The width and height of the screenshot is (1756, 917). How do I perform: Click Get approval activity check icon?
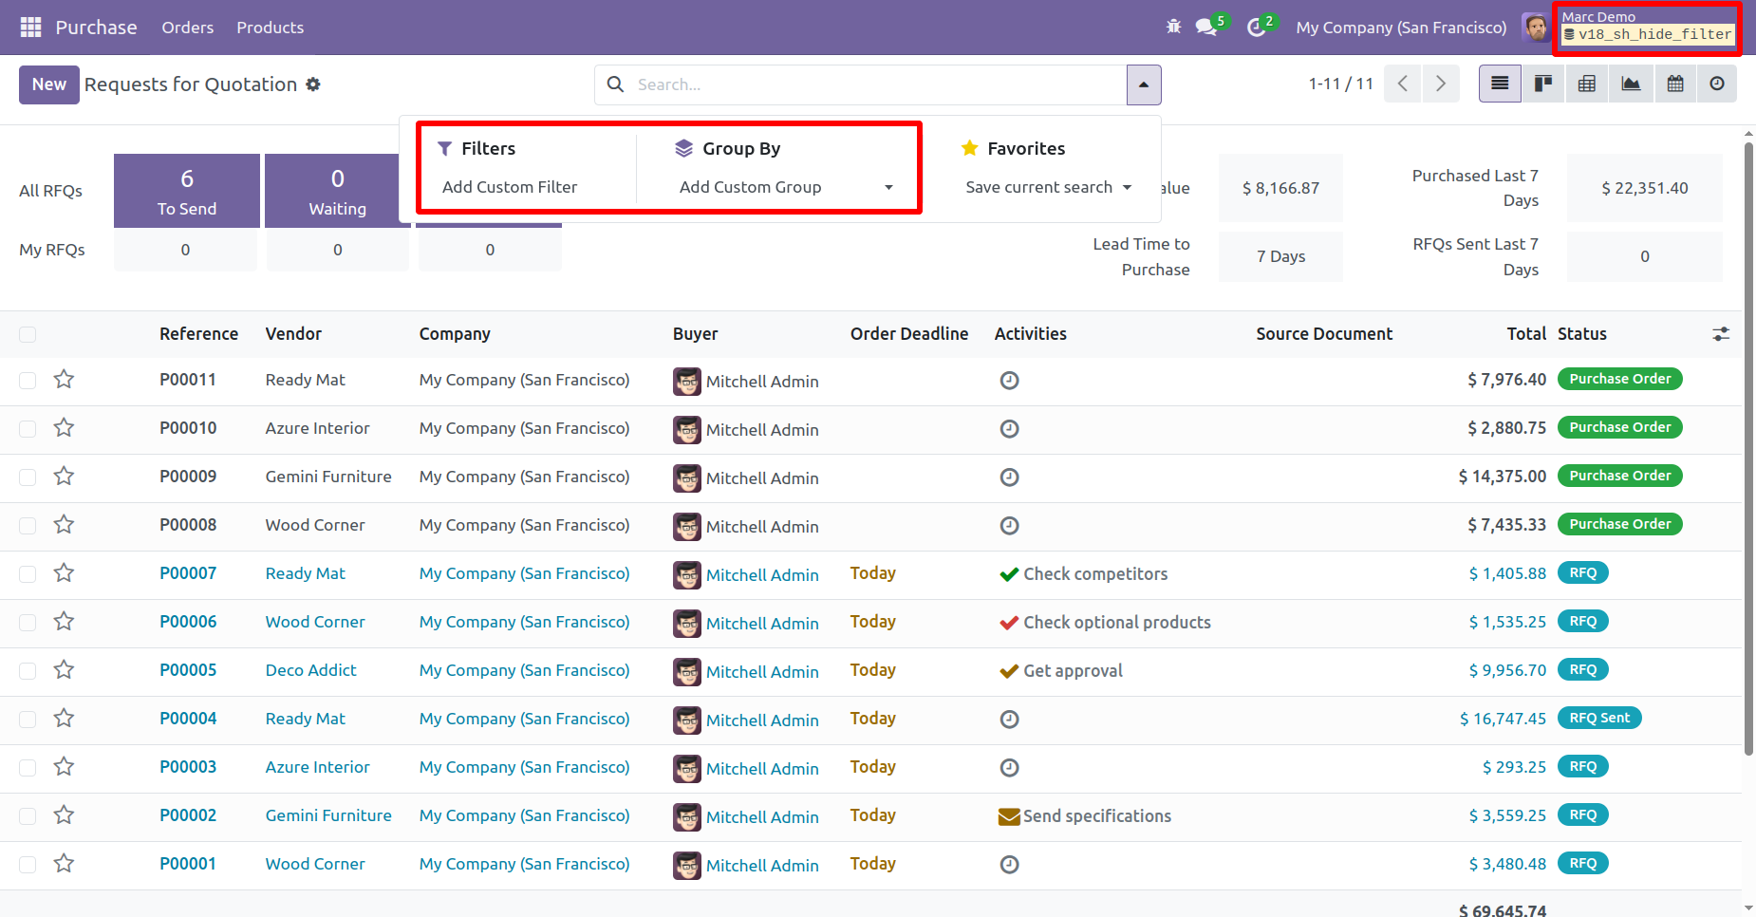coord(1009,671)
